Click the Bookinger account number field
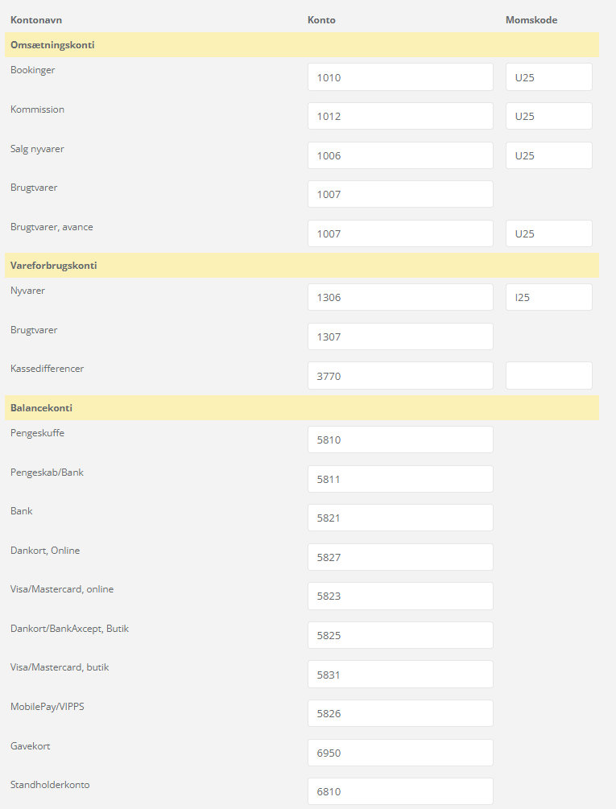This screenshot has width=616, height=809. (x=400, y=77)
